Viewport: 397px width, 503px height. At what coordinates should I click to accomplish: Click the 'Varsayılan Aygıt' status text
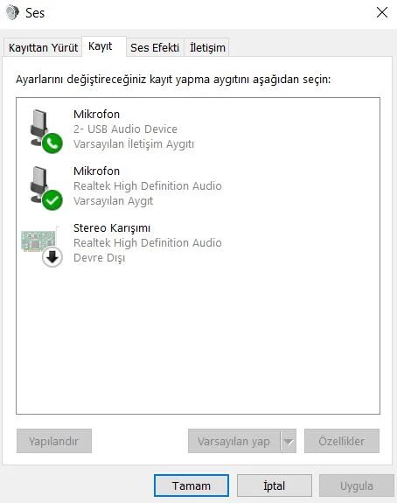coord(113,201)
